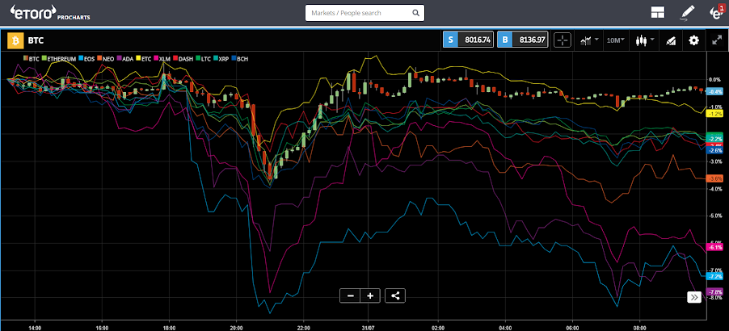Select ADA in the legend
The image size is (729, 331).
pos(125,59)
